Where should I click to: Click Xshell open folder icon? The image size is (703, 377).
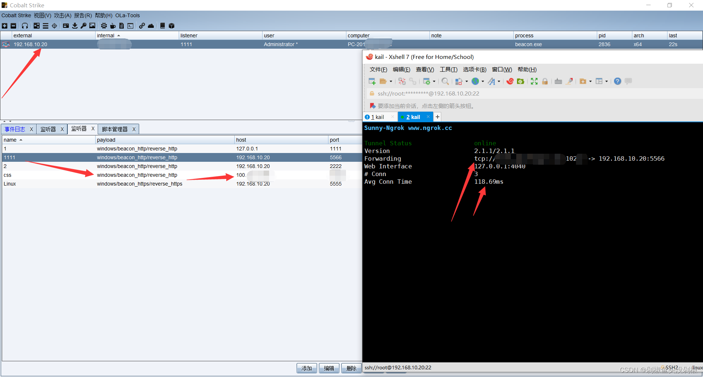click(383, 81)
